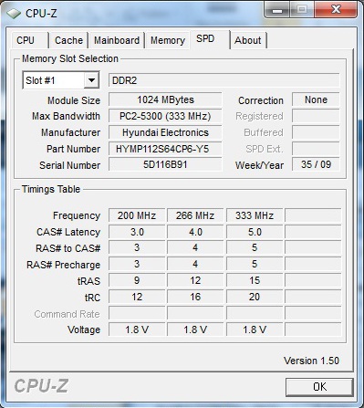Click the Correction value None
Image resolution: width=364 pixels, height=408 pixels.
point(316,99)
